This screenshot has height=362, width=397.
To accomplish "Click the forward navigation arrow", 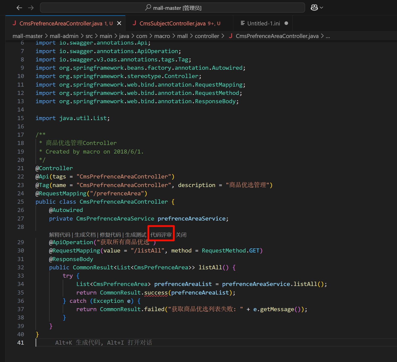I will click(x=31, y=8).
